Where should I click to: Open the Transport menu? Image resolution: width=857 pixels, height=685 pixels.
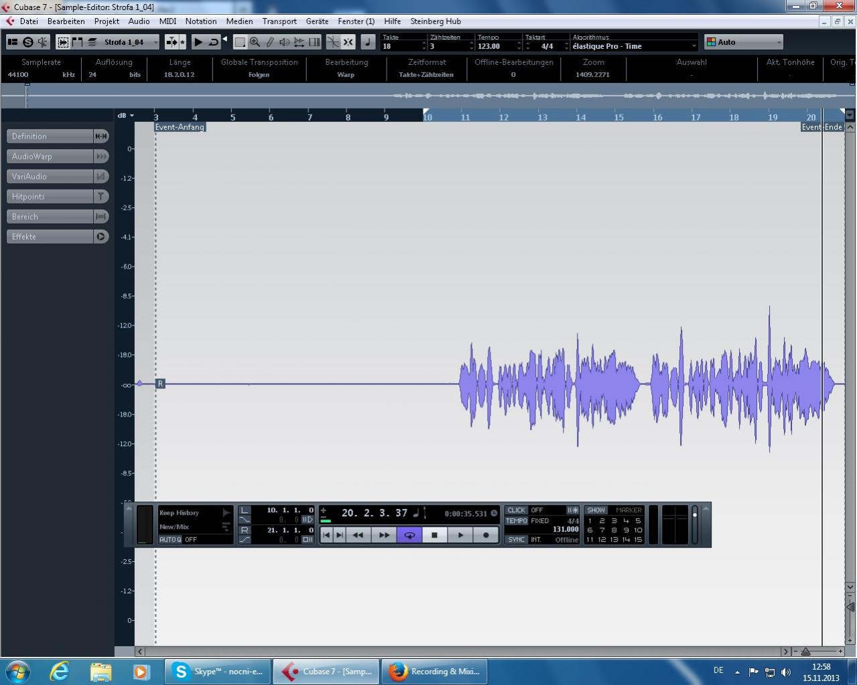tap(279, 21)
